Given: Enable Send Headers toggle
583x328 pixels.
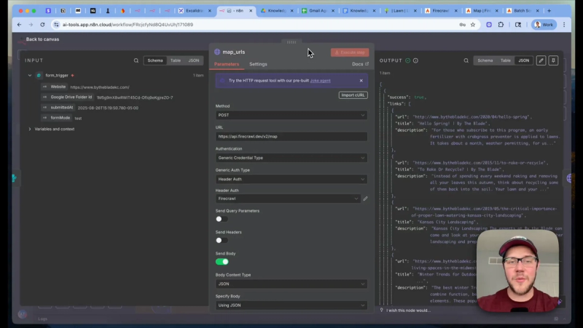Looking at the screenshot, I should pos(222,241).
